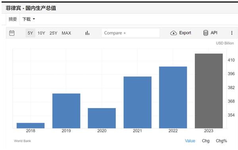
Task: Expand the 下载 dropdown menu
Action: (x=29, y=19)
